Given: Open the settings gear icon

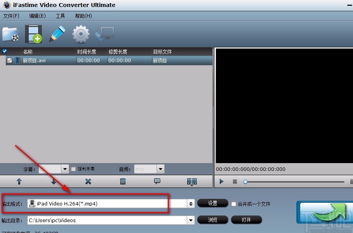Looking at the screenshot, I should [x=80, y=34].
